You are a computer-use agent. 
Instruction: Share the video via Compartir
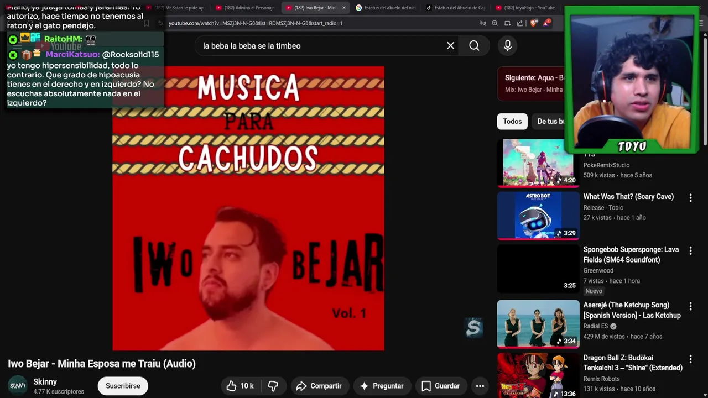tap(318, 386)
